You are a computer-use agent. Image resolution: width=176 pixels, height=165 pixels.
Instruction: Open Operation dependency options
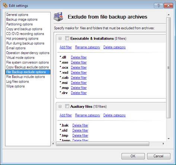28,53
